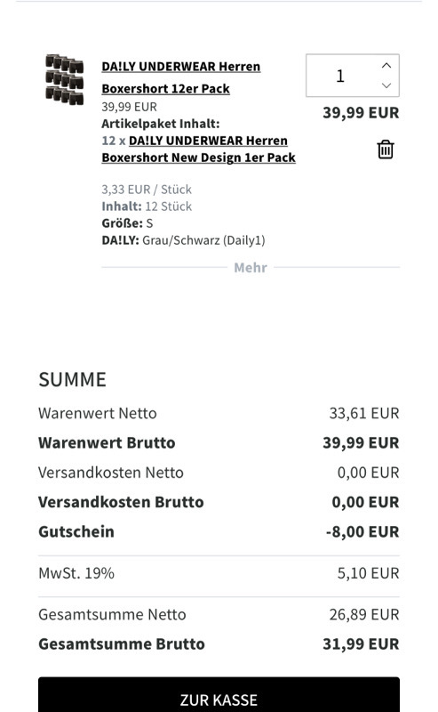438x712 pixels.
Task: Open Boxershort New Design 1er Pack link
Action: (x=199, y=149)
